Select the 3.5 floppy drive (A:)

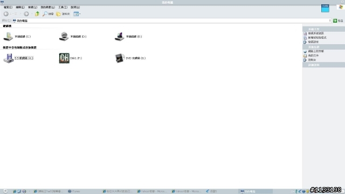point(18,58)
